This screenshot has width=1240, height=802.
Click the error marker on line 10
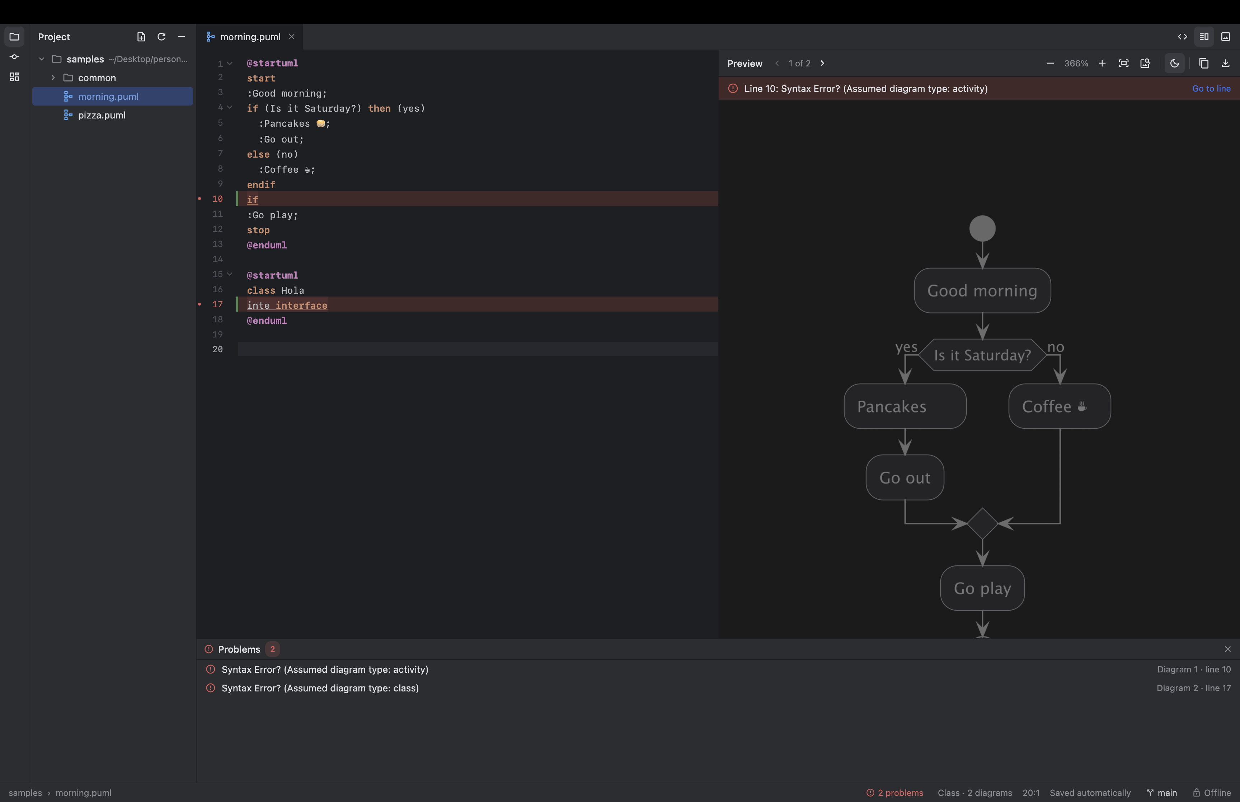click(x=199, y=199)
